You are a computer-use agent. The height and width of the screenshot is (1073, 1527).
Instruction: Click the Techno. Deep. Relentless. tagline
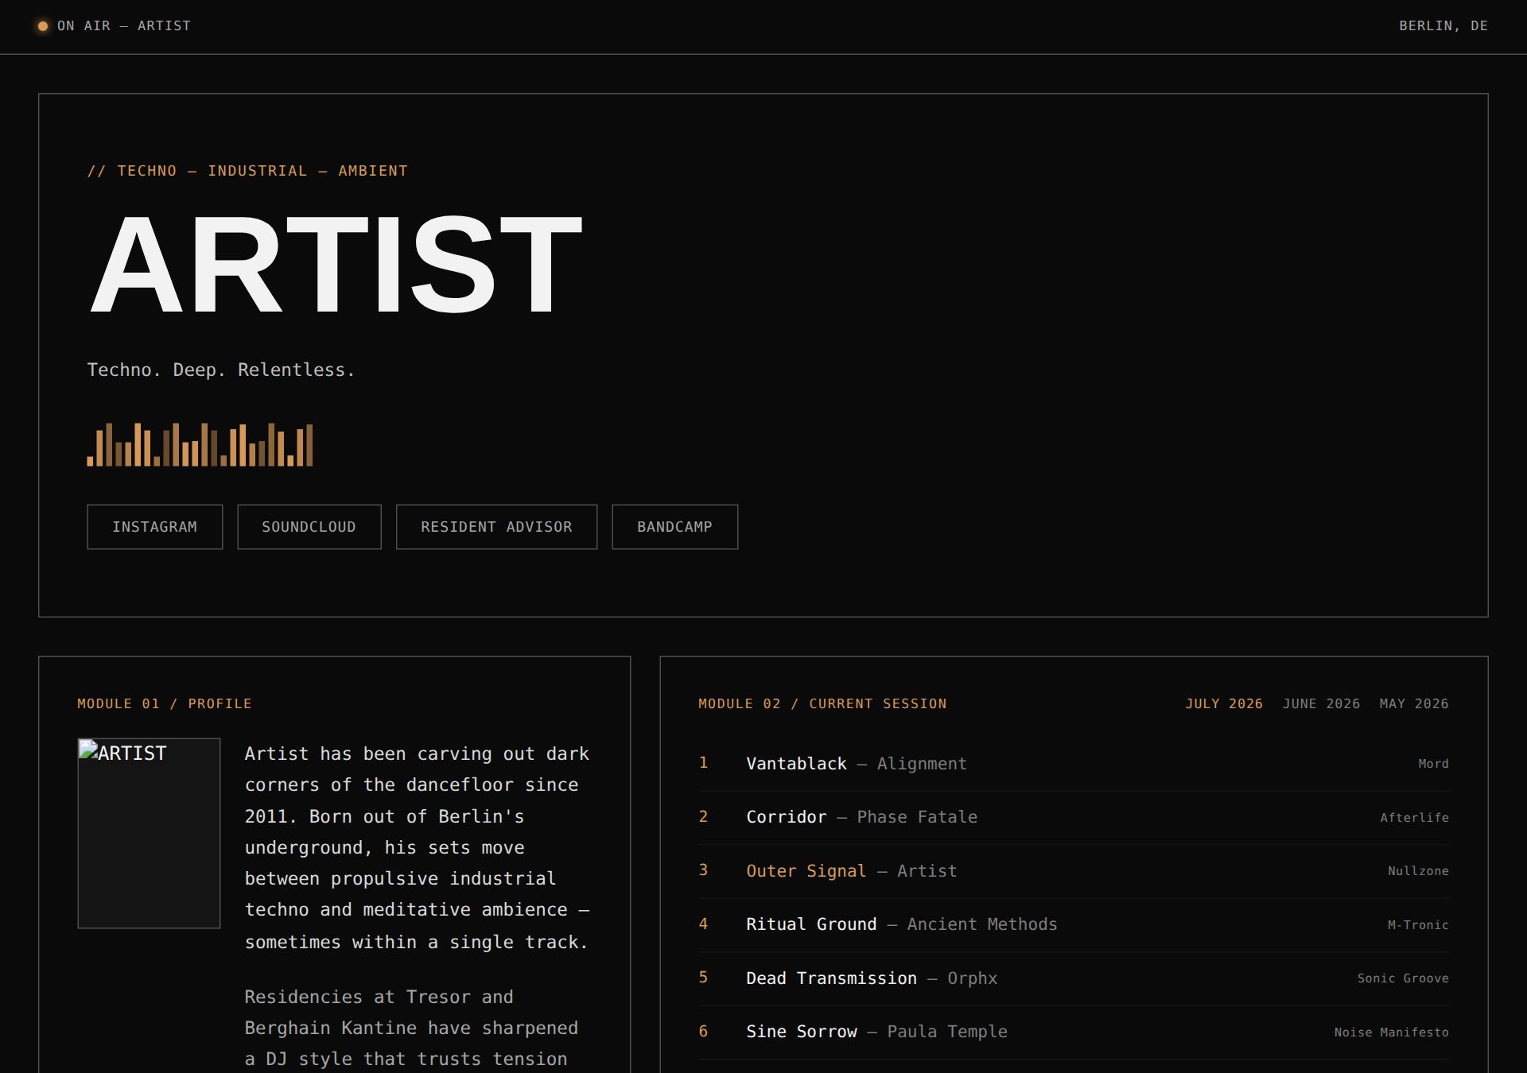[x=220, y=370]
